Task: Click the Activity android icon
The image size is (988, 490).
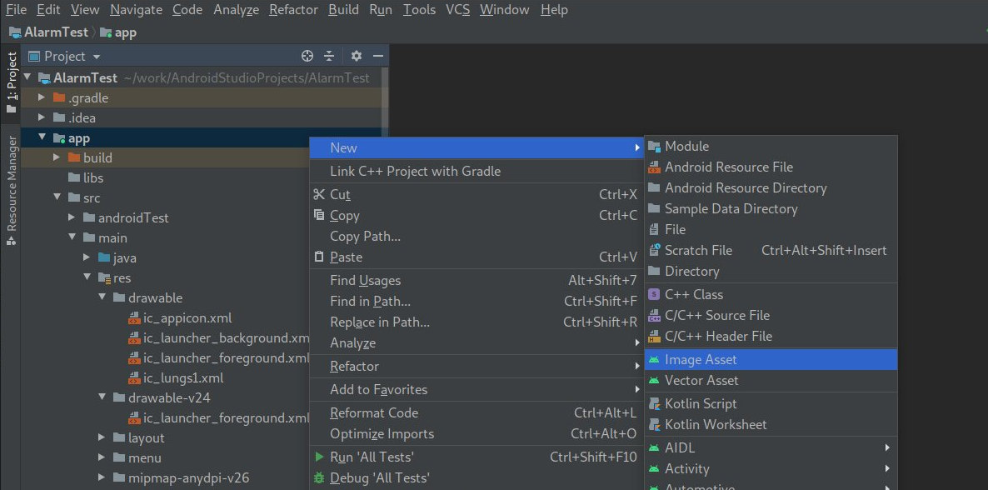Action: pyautogui.click(x=654, y=468)
